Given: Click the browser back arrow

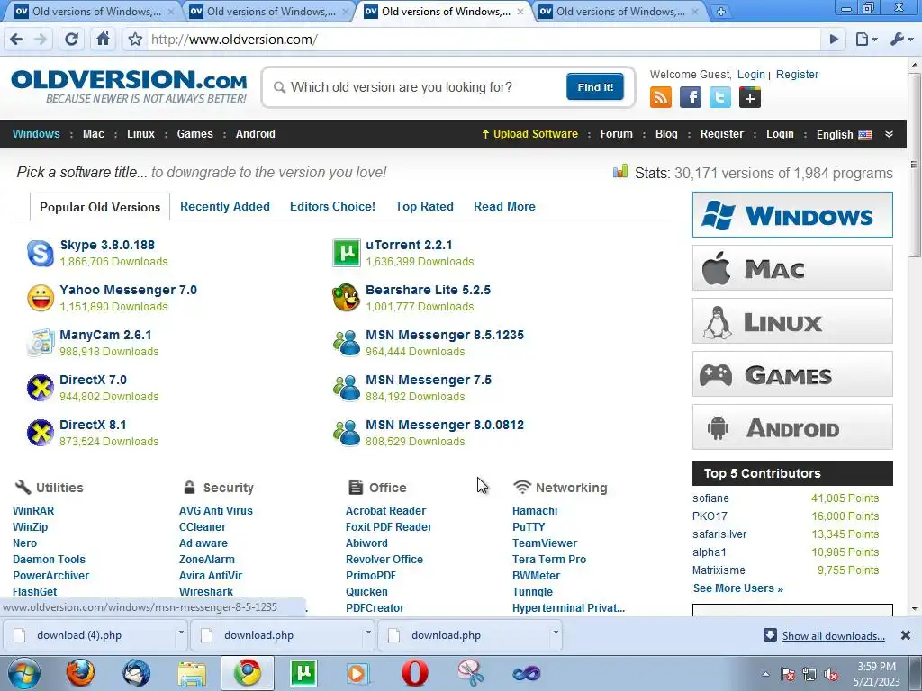Looking at the screenshot, I should point(16,40).
